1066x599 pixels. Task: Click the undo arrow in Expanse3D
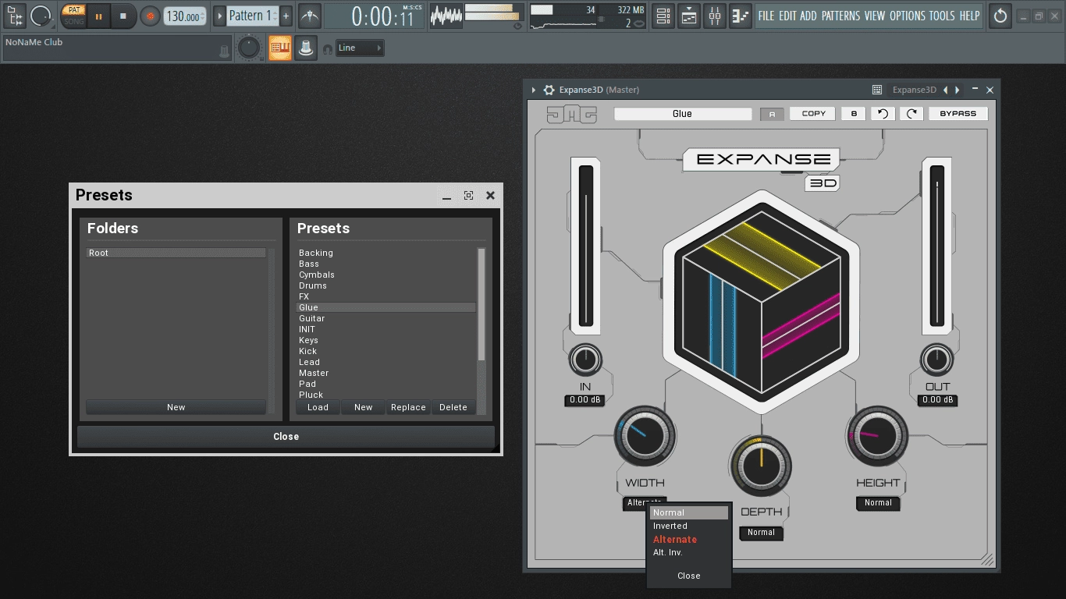(883, 114)
